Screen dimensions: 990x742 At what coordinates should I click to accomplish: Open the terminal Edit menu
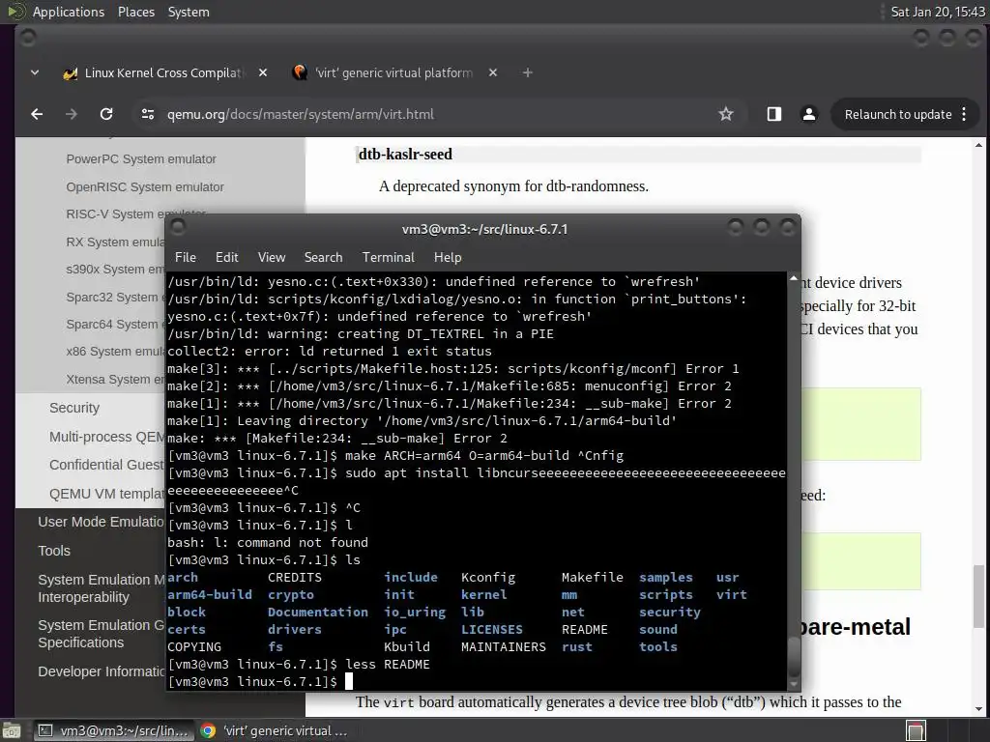point(226,257)
